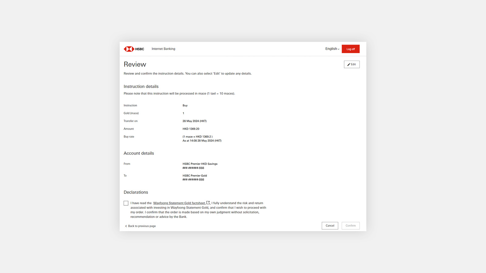The image size is (486, 273).
Task: Click the Review page heading
Action: coord(135,64)
